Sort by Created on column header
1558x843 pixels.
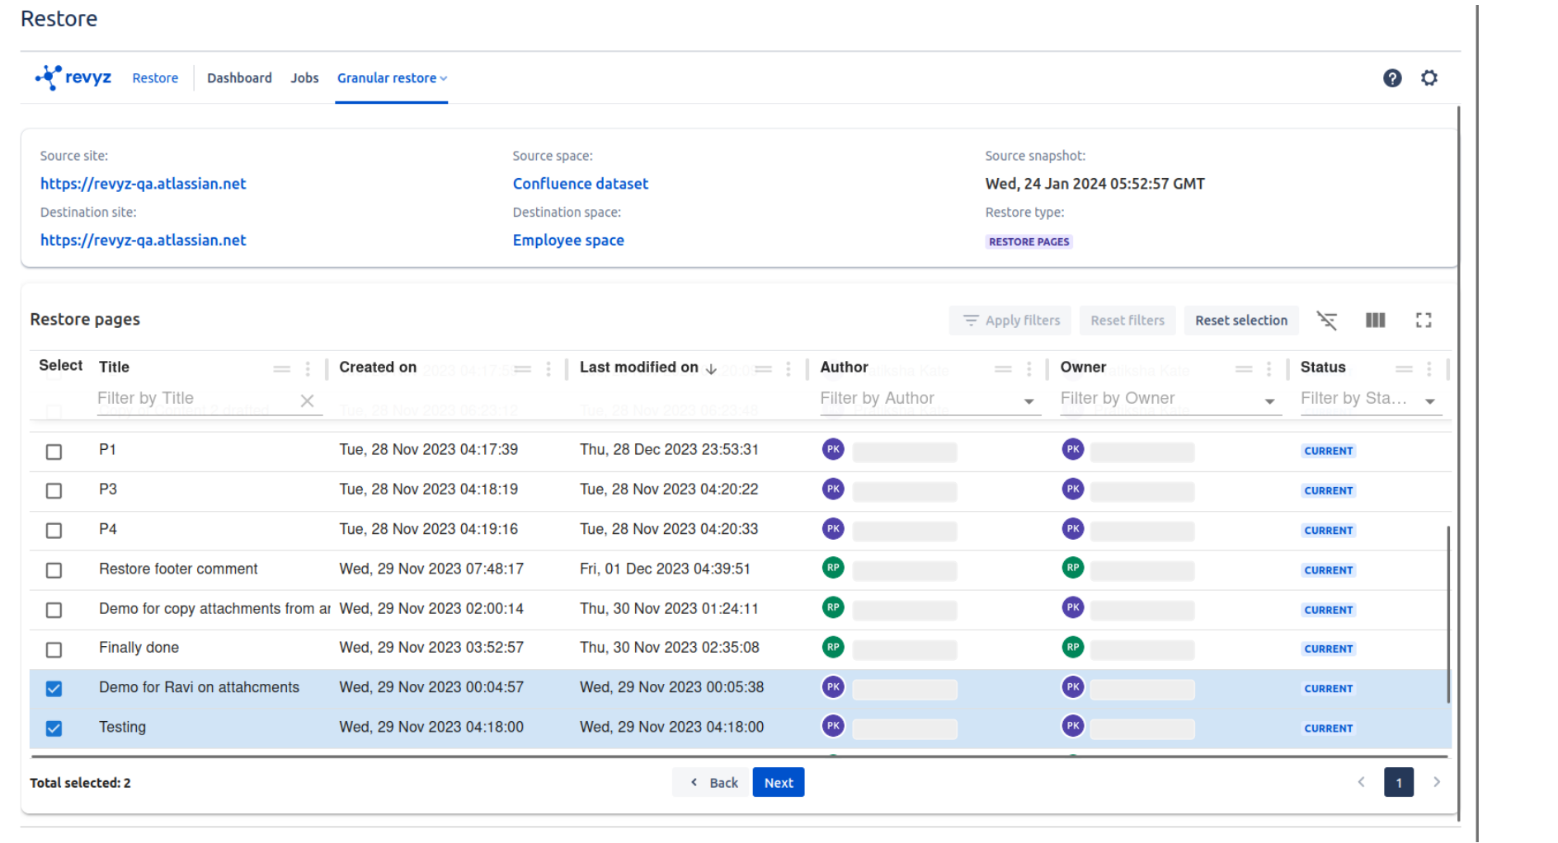click(x=378, y=368)
